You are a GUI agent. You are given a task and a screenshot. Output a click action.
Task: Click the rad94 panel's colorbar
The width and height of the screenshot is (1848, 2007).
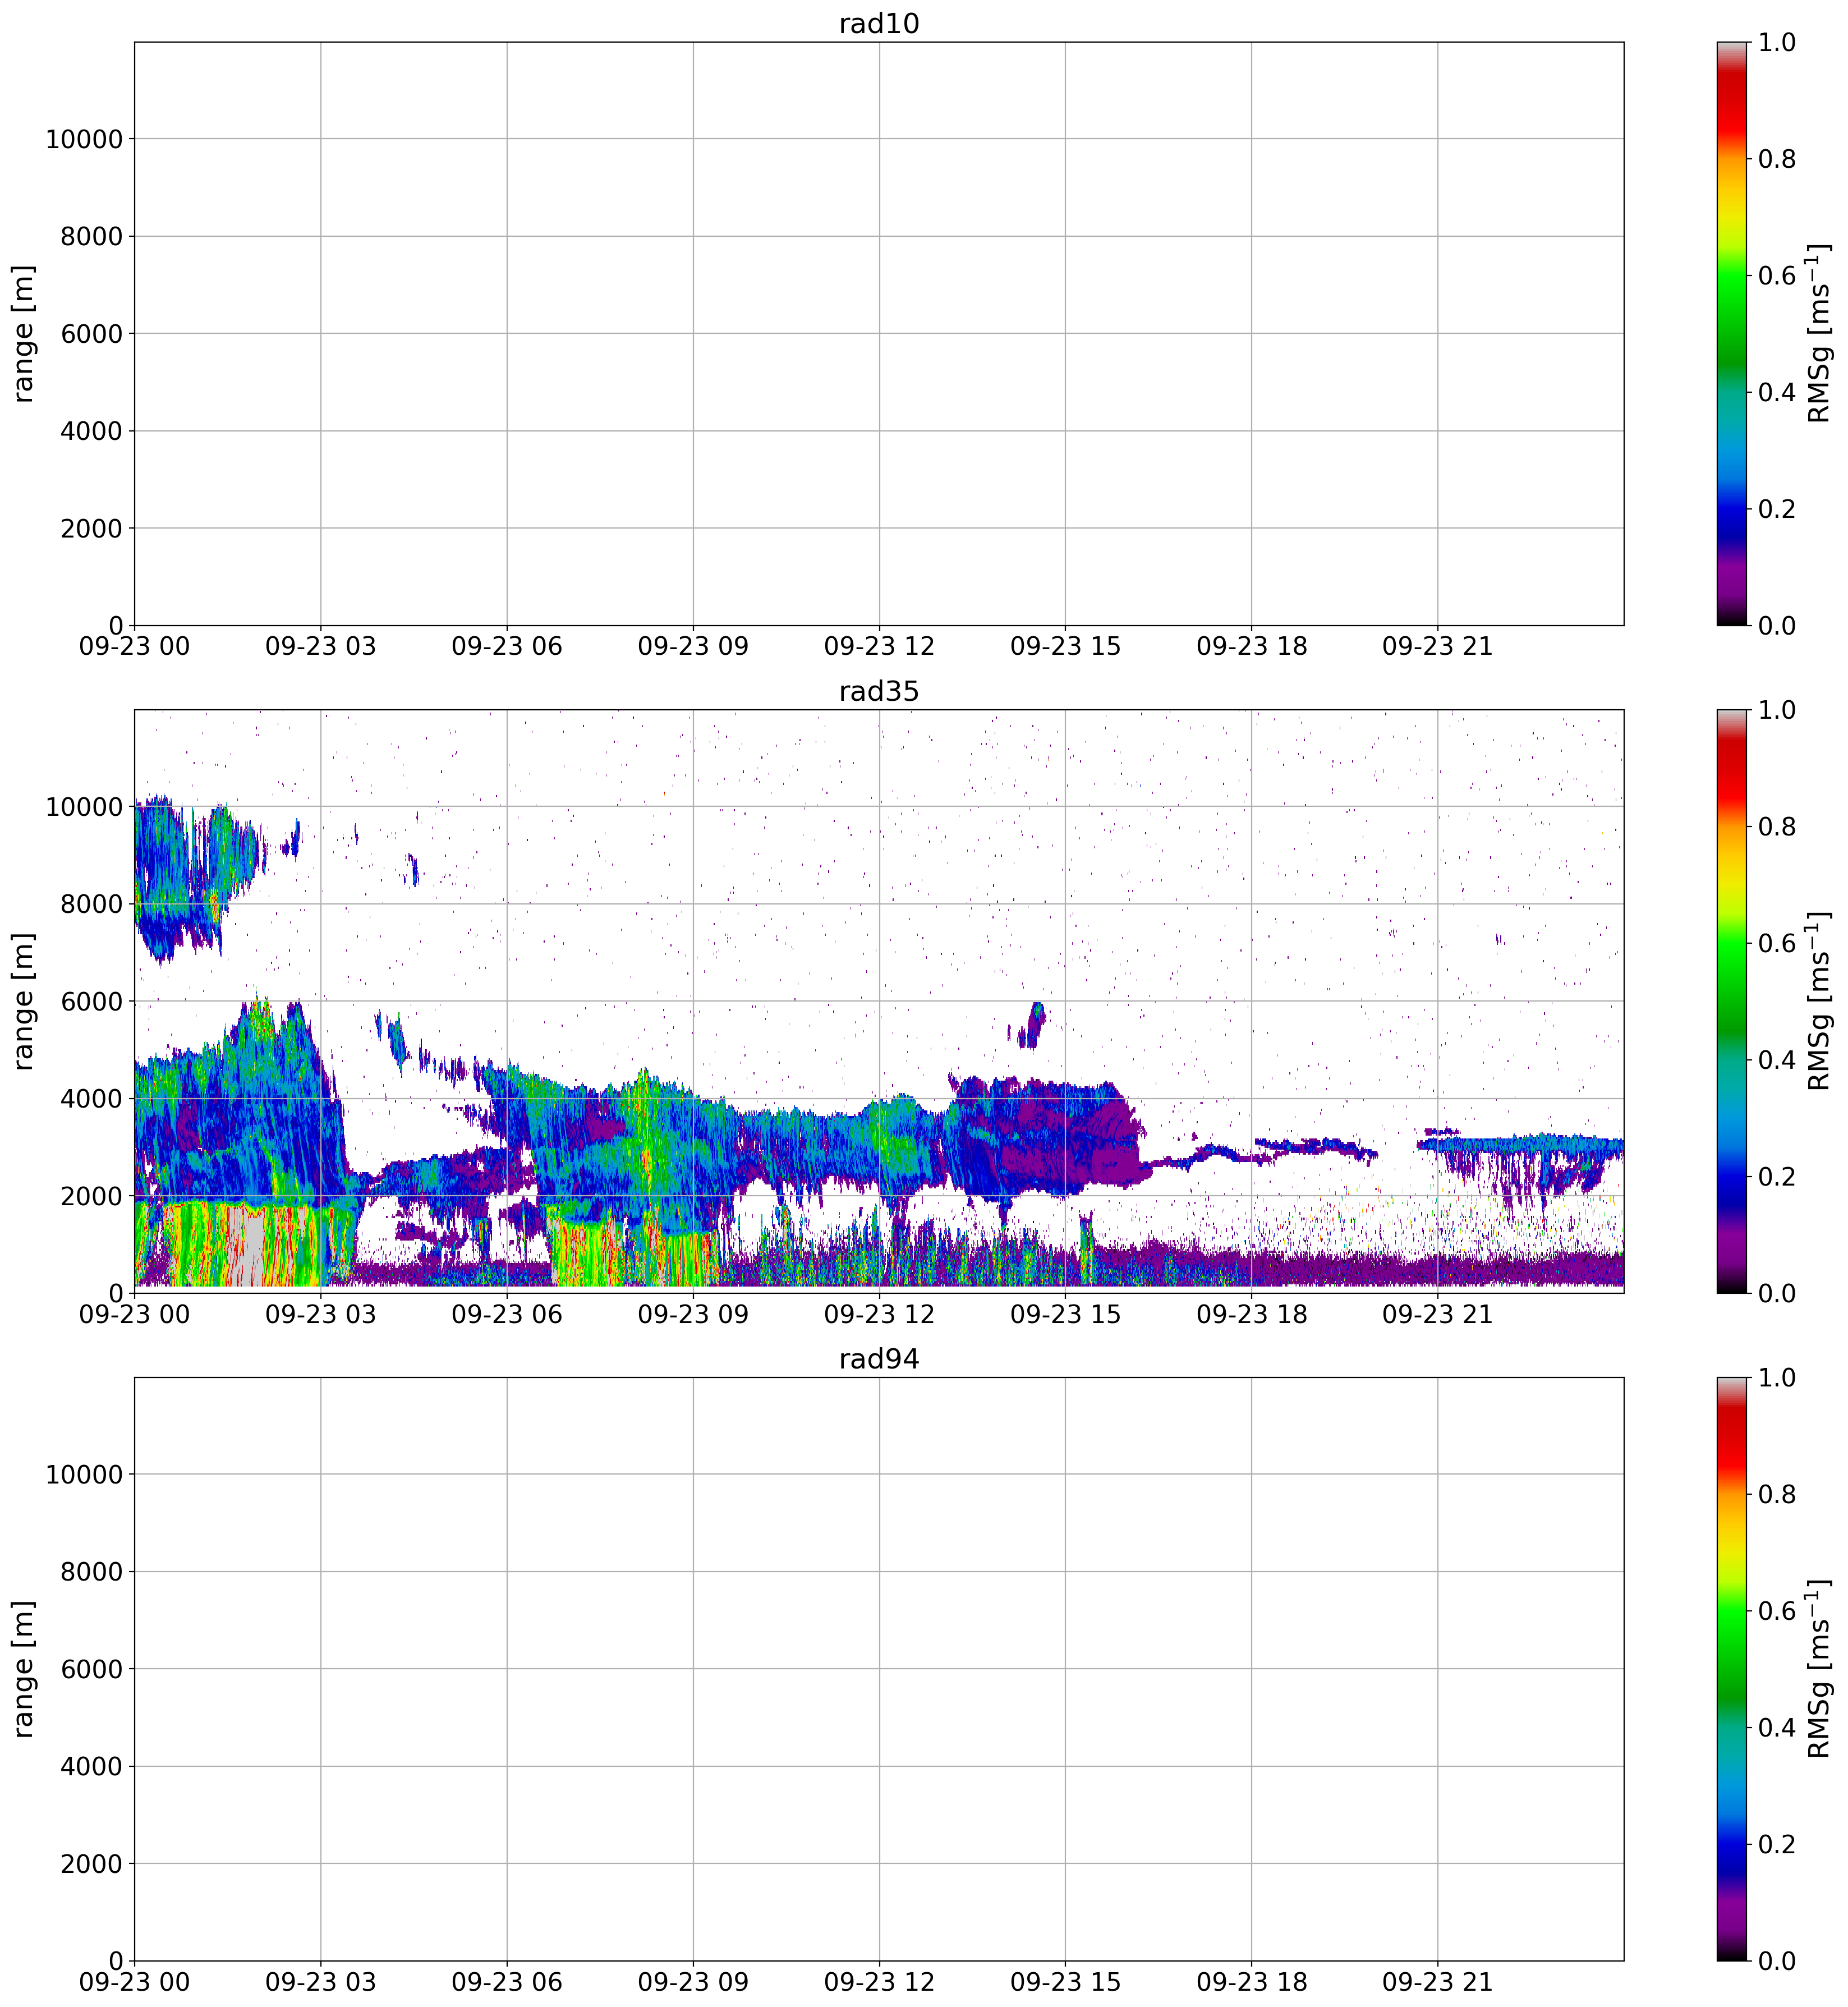tap(1731, 1668)
